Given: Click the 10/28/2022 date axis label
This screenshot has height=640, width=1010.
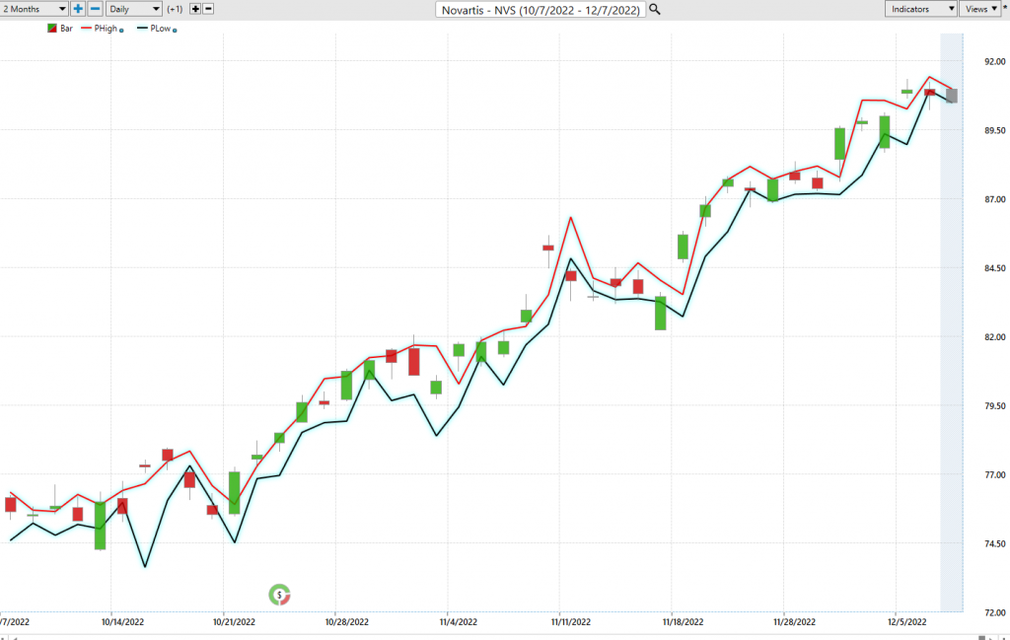Looking at the screenshot, I should [x=346, y=622].
